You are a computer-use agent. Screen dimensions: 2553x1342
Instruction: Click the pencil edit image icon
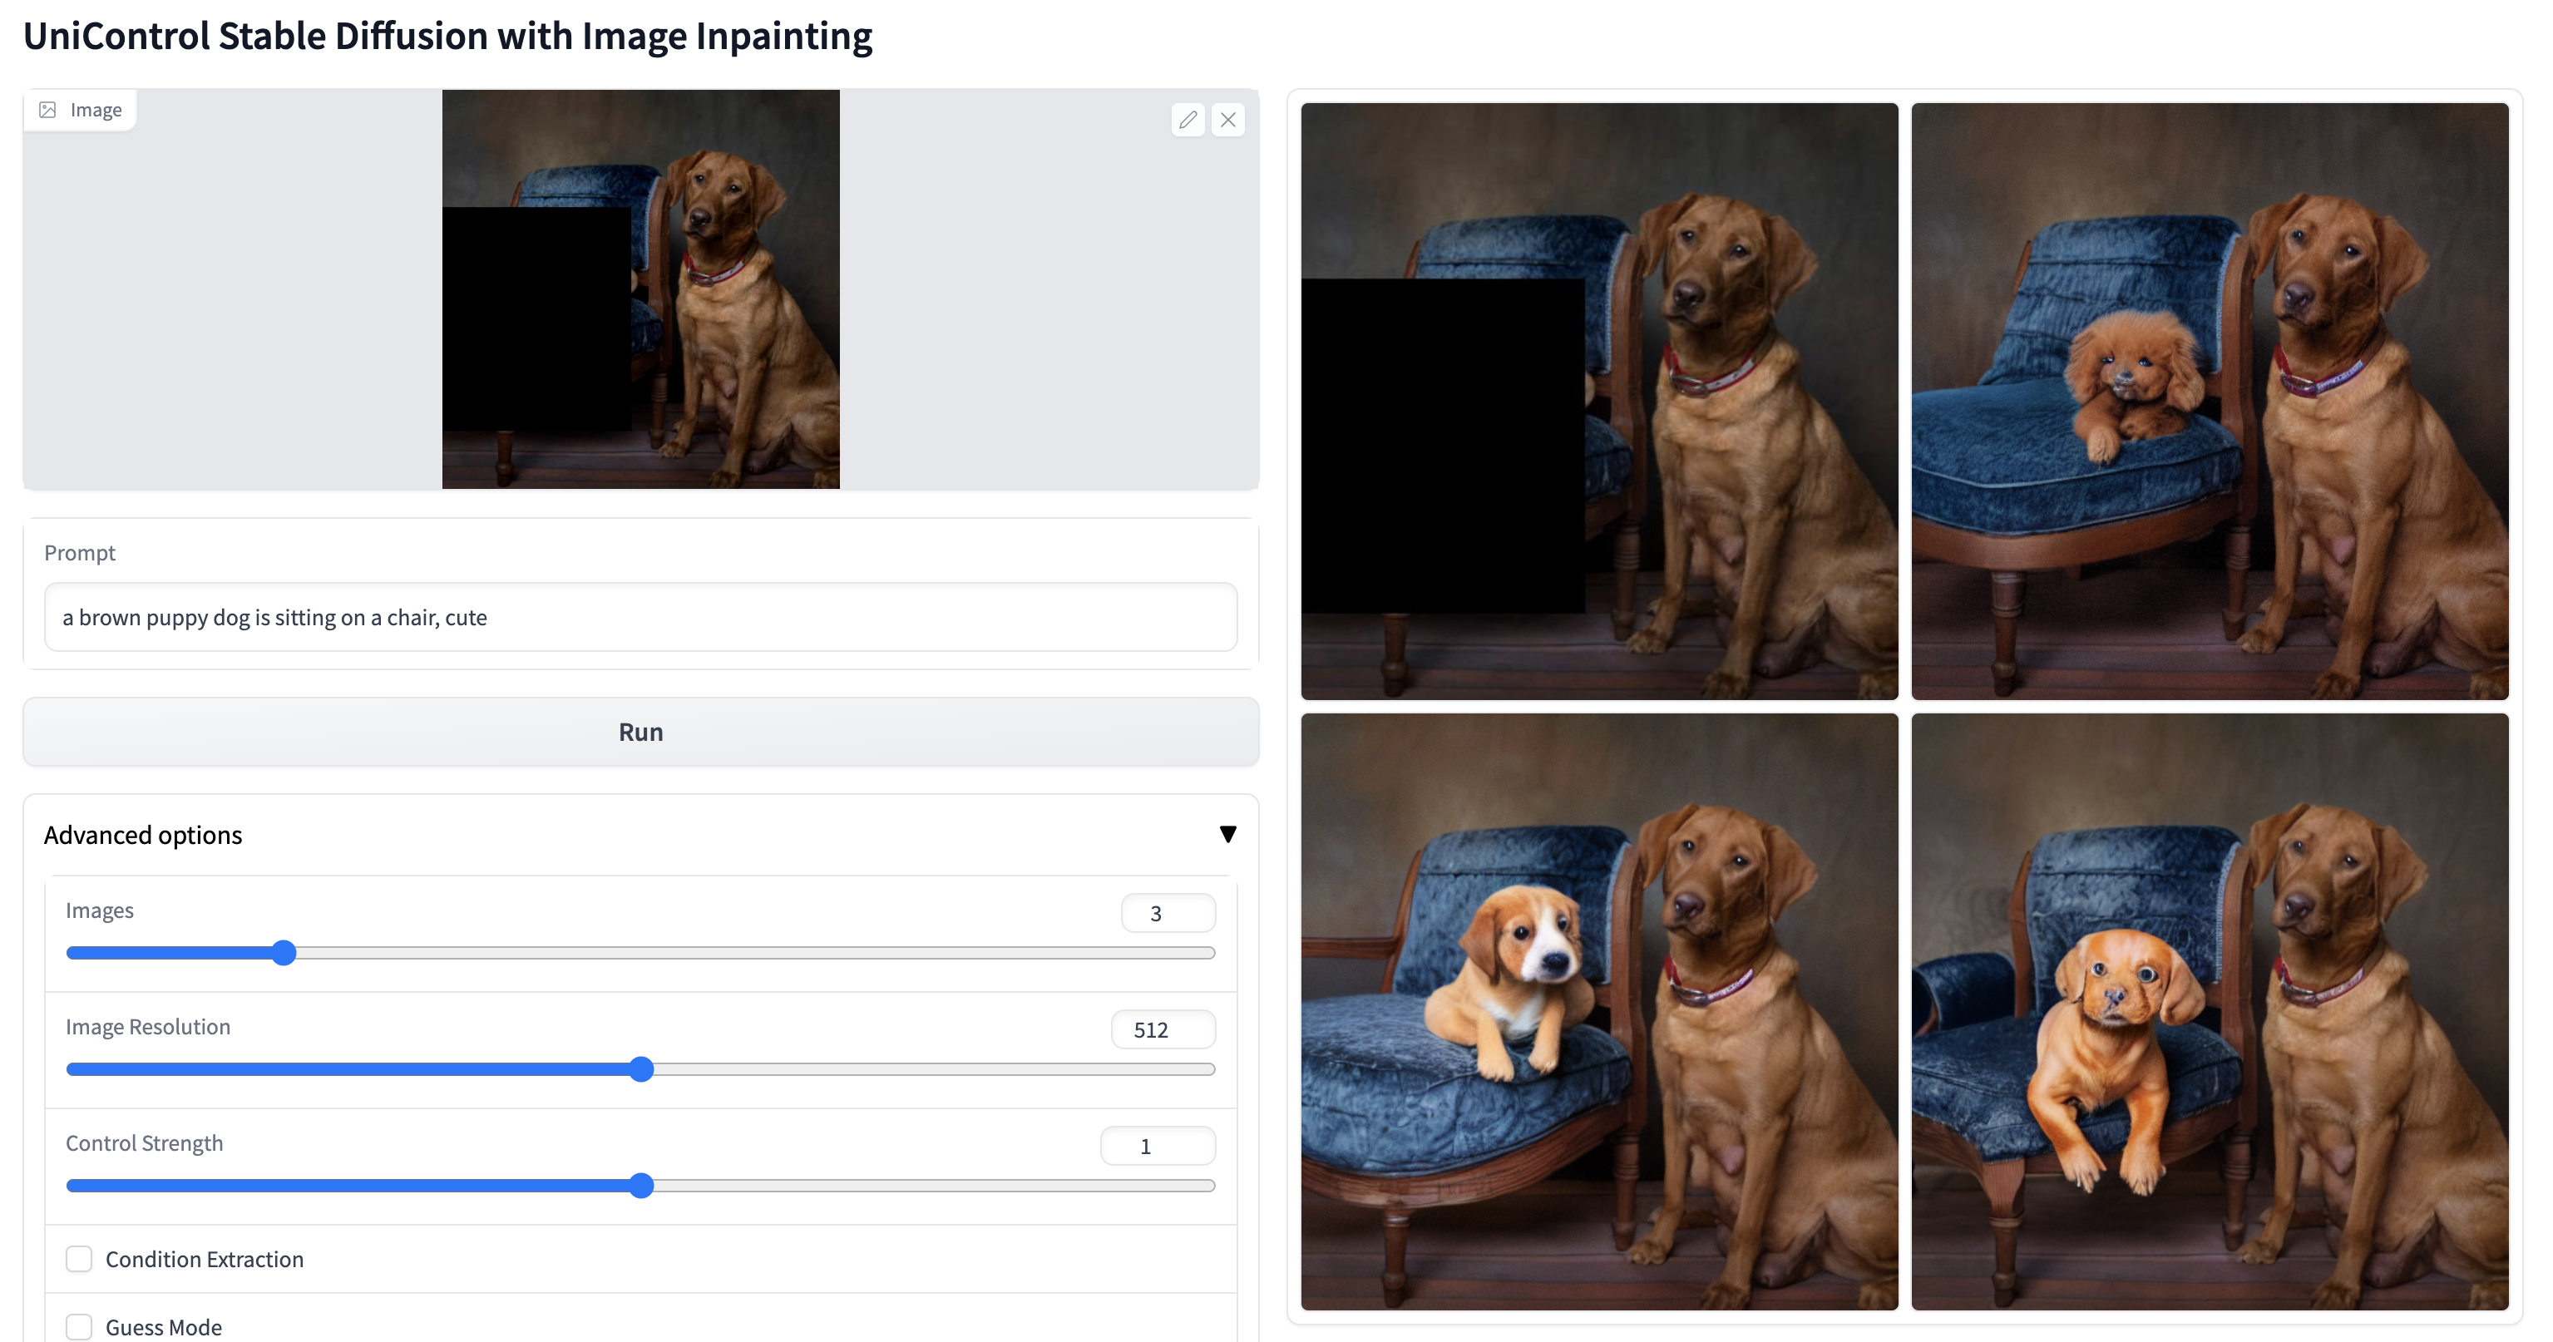click(x=1188, y=120)
